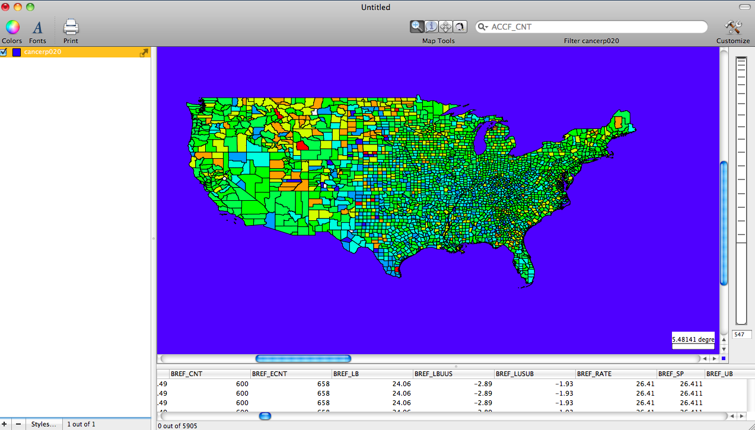Open the Customize toolbar option
The height and width of the screenshot is (430, 755).
tap(733, 27)
